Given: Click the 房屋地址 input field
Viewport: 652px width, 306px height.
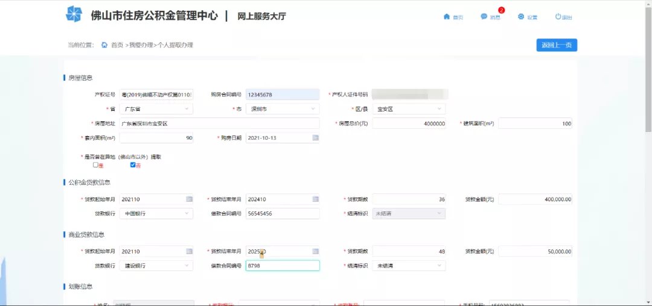Looking at the screenshot, I should (219, 123).
